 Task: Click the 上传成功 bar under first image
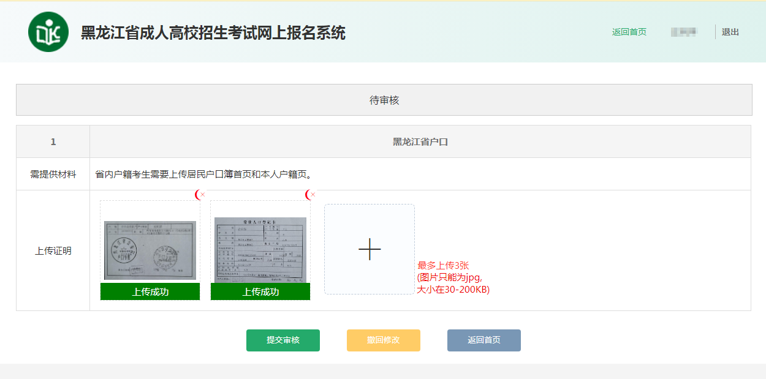pyautogui.click(x=150, y=292)
